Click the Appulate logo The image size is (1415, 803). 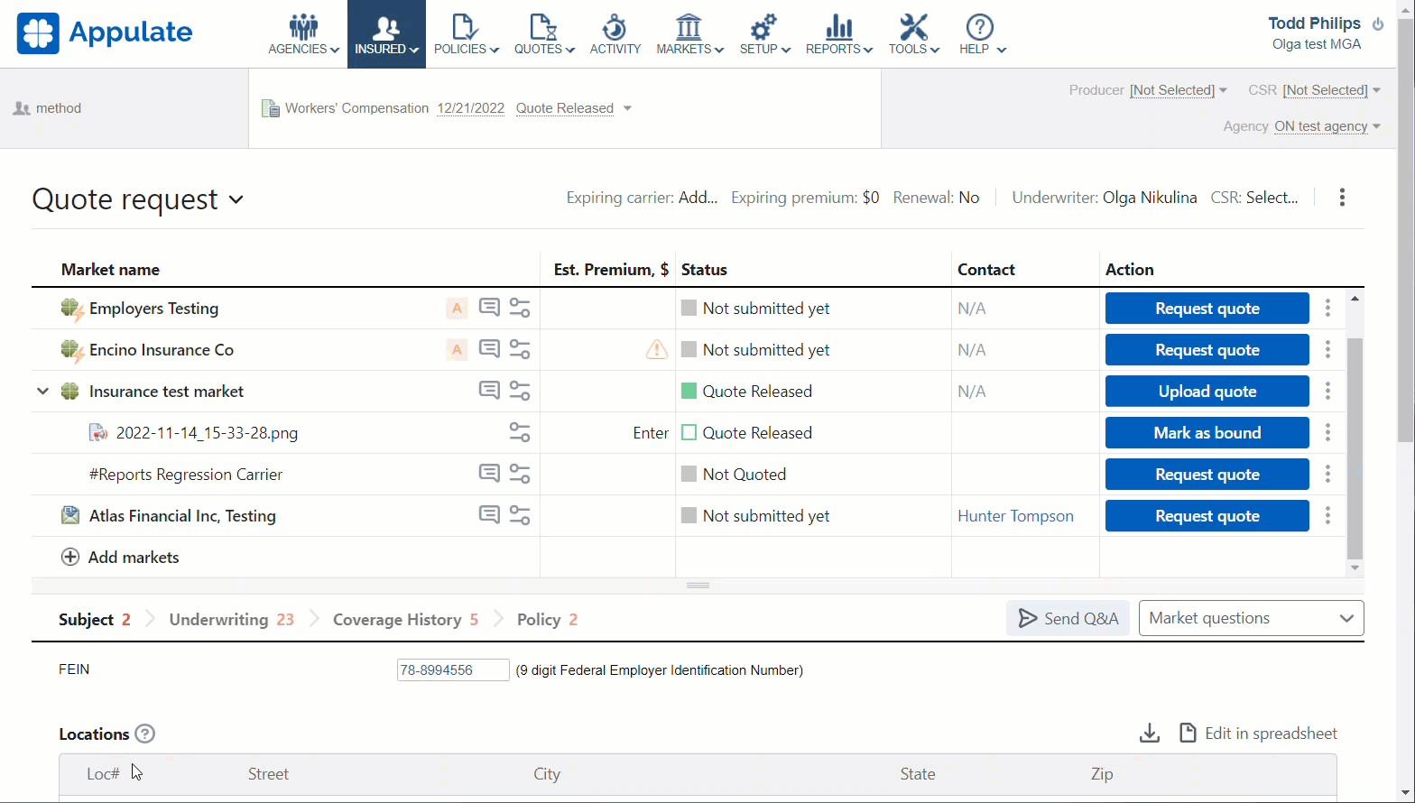pos(105,33)
